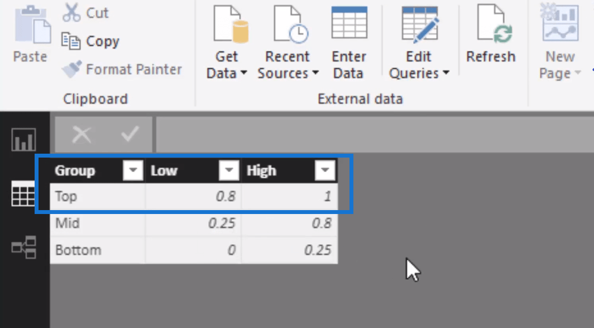Click the Paste clipboard icon
This screenshot has height=328, width=594.
coord(30,29)
